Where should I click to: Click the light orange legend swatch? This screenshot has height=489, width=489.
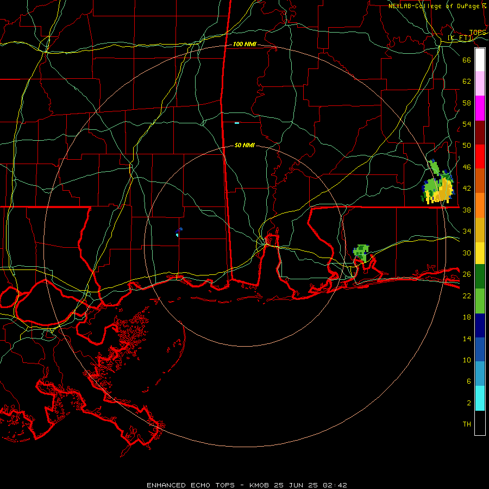[x=480, y=205]
